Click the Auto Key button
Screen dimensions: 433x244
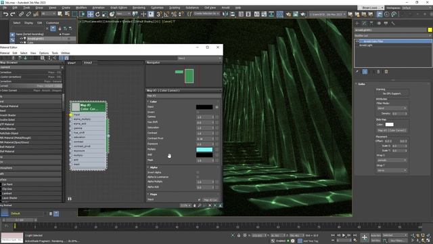pyautogui.click(x=375, y=235)
